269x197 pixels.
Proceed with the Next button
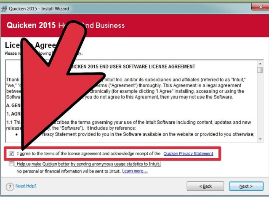coord(246,186)
